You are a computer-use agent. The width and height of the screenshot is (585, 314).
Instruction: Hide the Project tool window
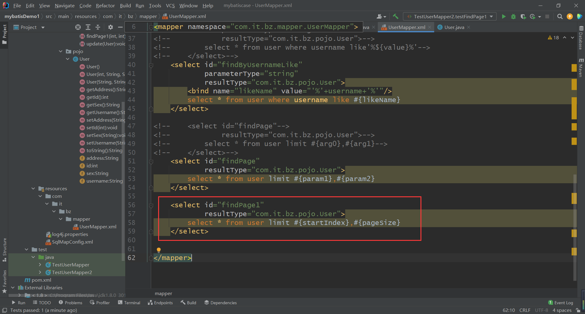tap(120, 27)
